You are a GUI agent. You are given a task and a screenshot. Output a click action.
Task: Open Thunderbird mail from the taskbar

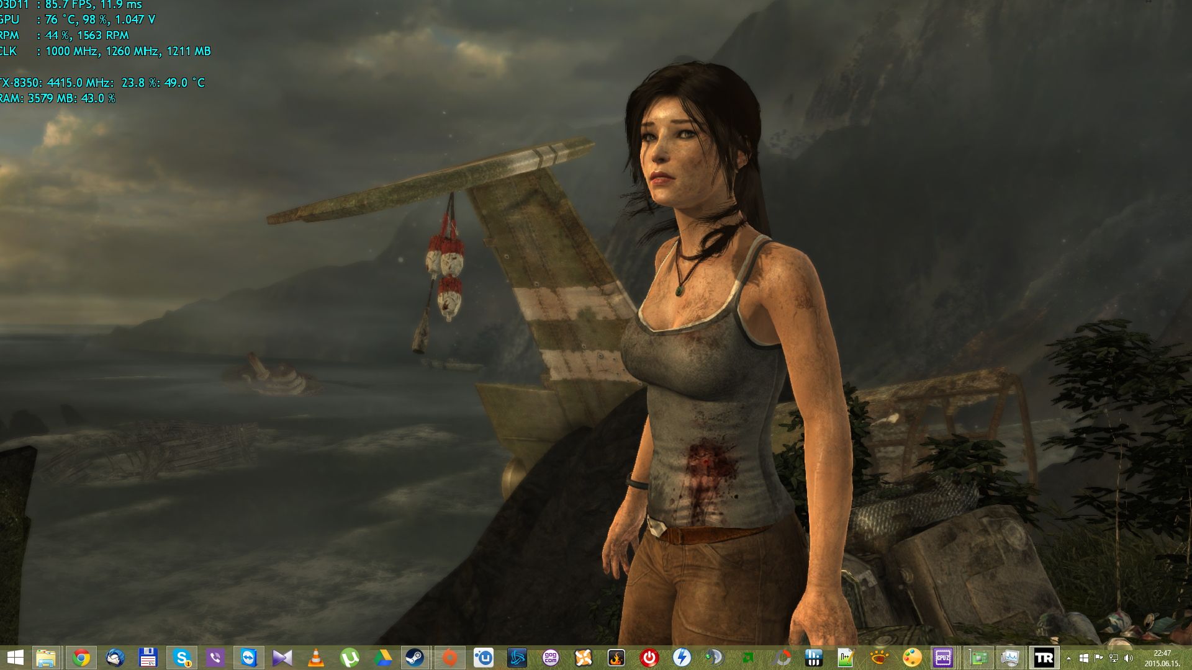pos(115,658)
